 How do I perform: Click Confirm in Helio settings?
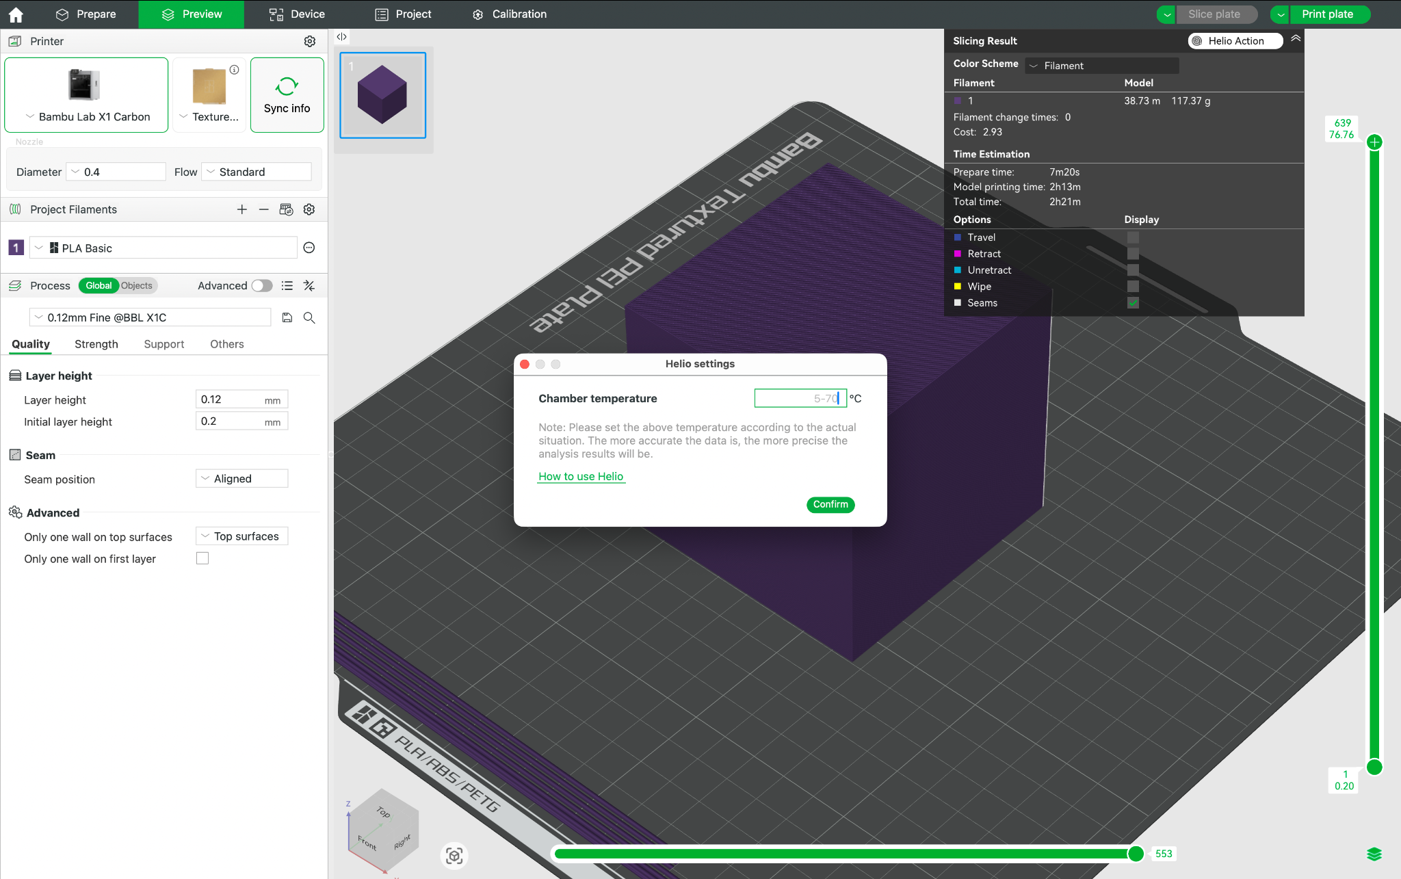point(830,505)
